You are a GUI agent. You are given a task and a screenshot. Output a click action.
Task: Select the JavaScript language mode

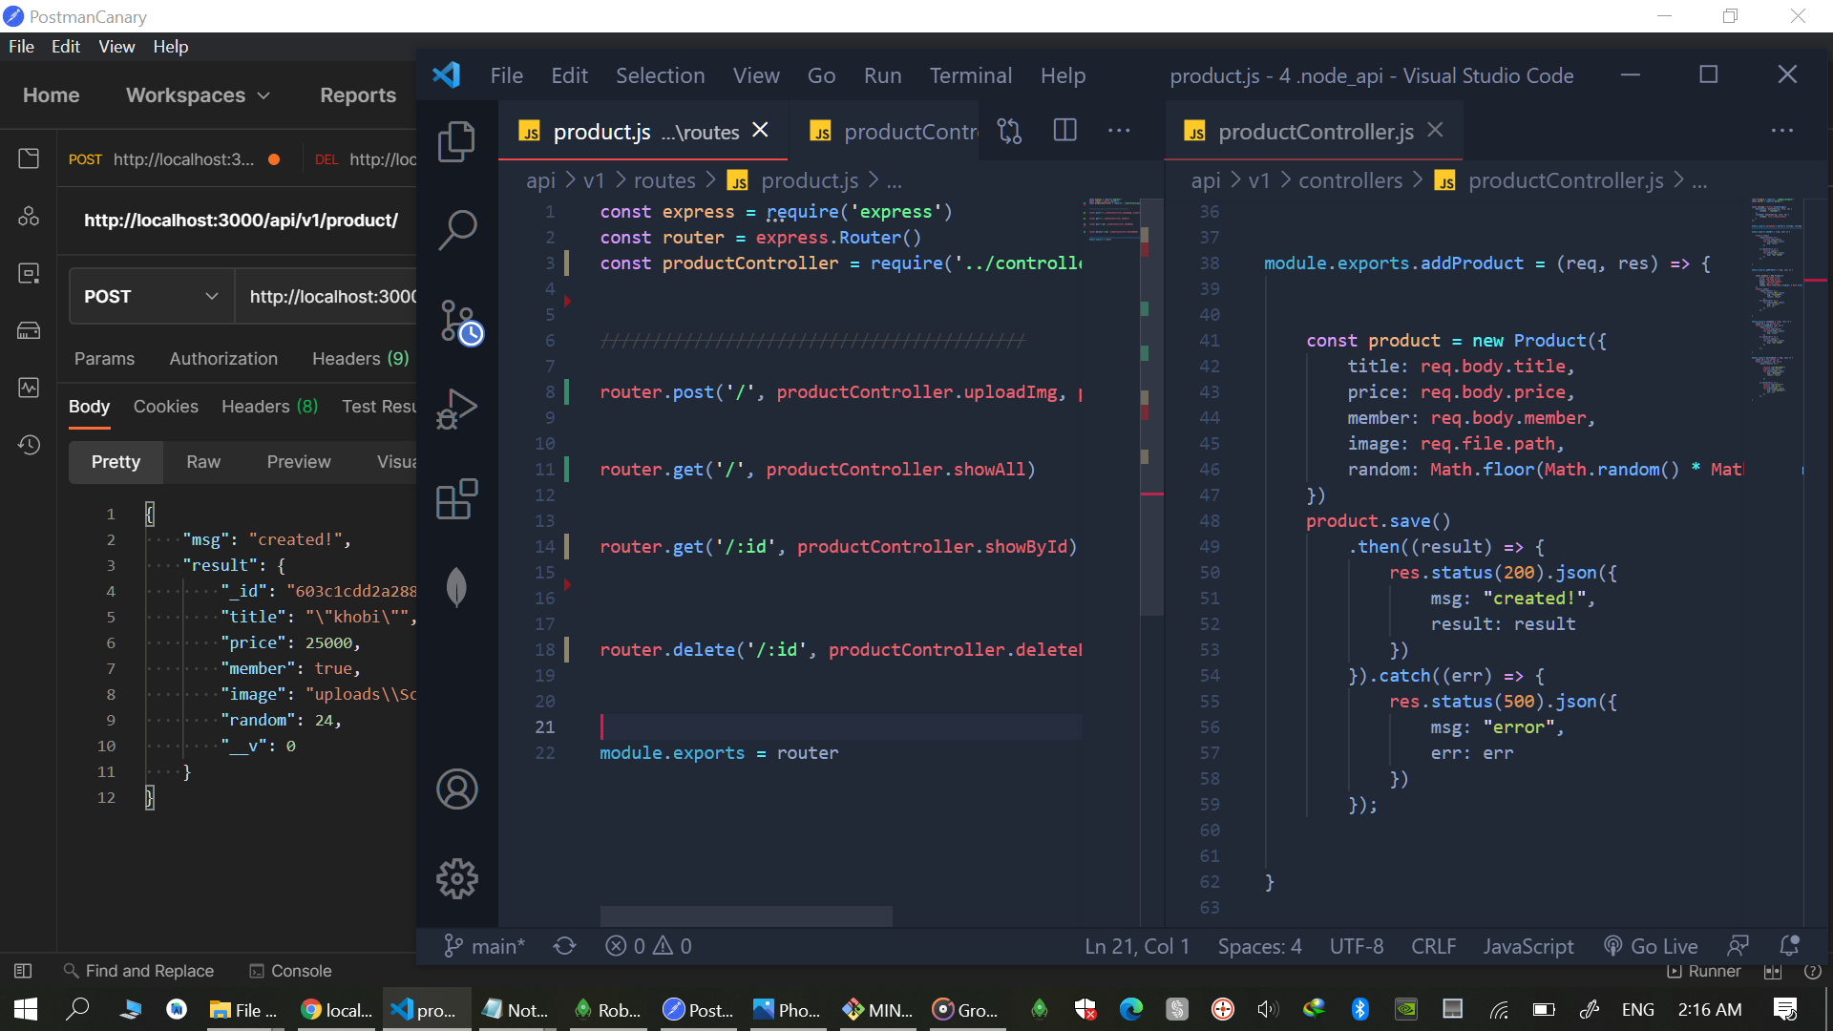[x=1527, y=946]
